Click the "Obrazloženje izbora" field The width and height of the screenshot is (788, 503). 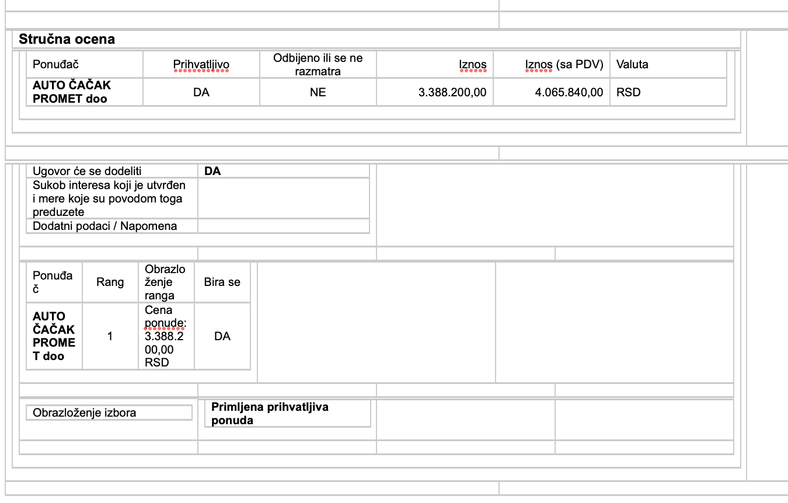coord(109,413)
